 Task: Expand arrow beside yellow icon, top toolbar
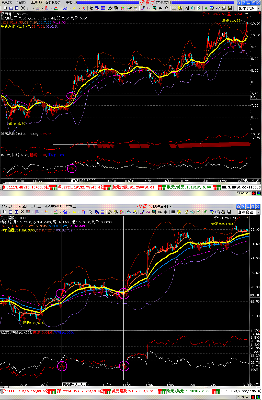click(x=79, y=8)
